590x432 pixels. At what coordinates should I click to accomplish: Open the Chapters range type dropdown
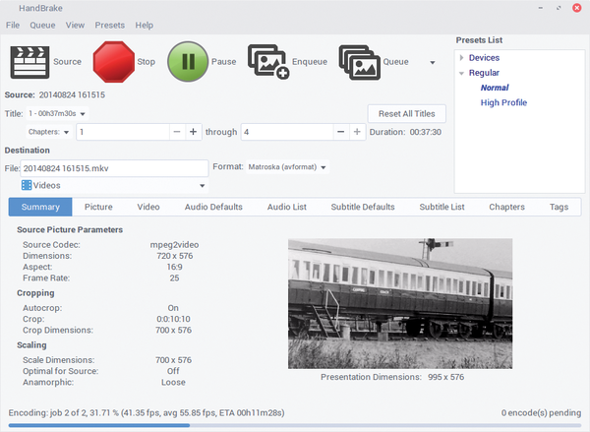pos(49,132)
